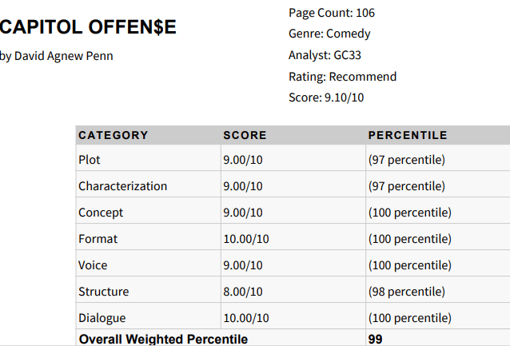Viewport: 510px width, 346px height.
Task: Click the Structure (98 percentile) cell
Action: (407, 292)
